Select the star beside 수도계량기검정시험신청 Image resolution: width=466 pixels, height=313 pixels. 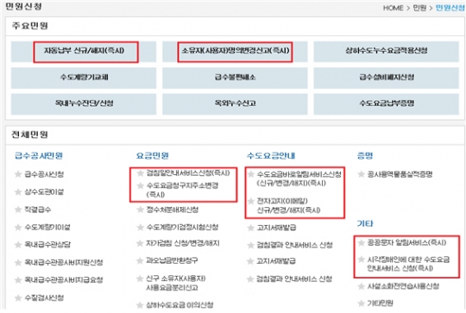140,228
